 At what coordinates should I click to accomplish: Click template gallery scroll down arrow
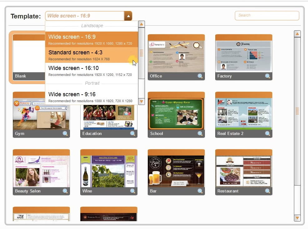click(297, 218)
